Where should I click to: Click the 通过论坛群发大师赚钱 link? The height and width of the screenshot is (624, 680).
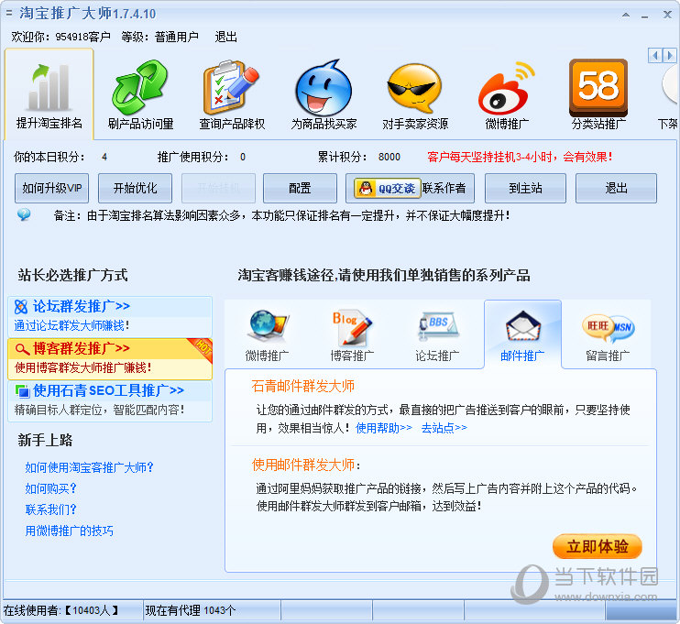pyautogui.click(x=71, y=325)
